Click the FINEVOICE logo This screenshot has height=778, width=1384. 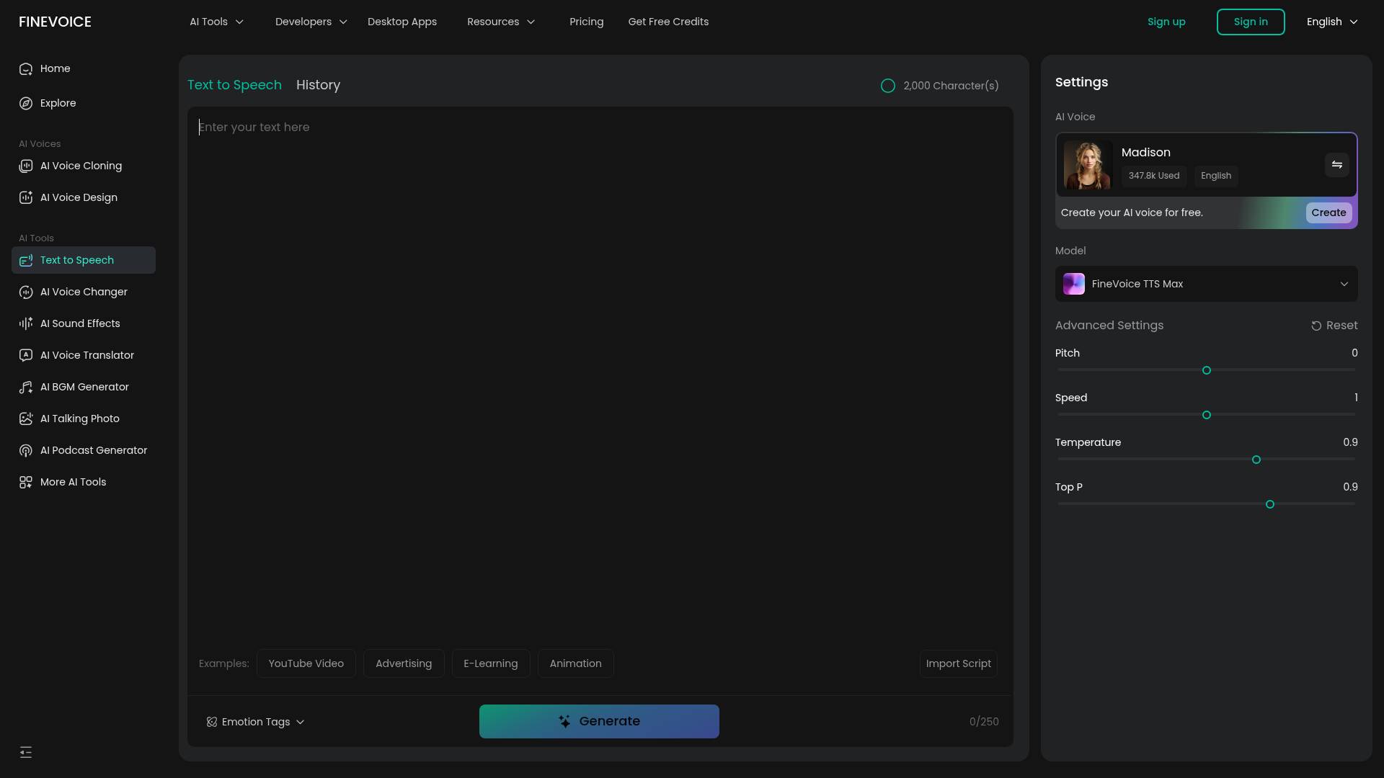tap(55, 22)
